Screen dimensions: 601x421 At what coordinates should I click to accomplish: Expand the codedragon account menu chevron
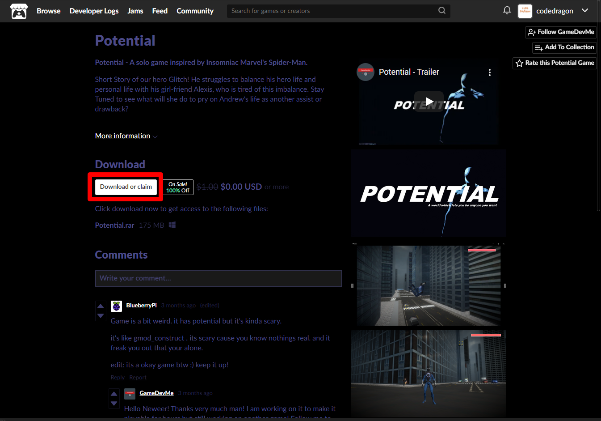[584, 11]
